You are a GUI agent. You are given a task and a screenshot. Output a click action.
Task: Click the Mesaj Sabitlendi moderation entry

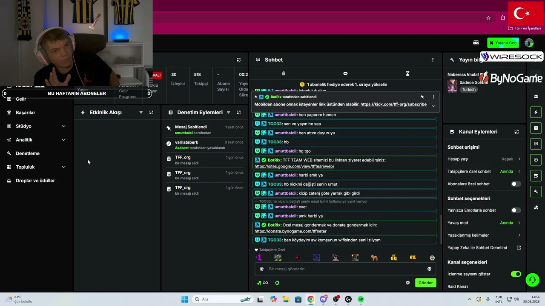pos(205,130)
